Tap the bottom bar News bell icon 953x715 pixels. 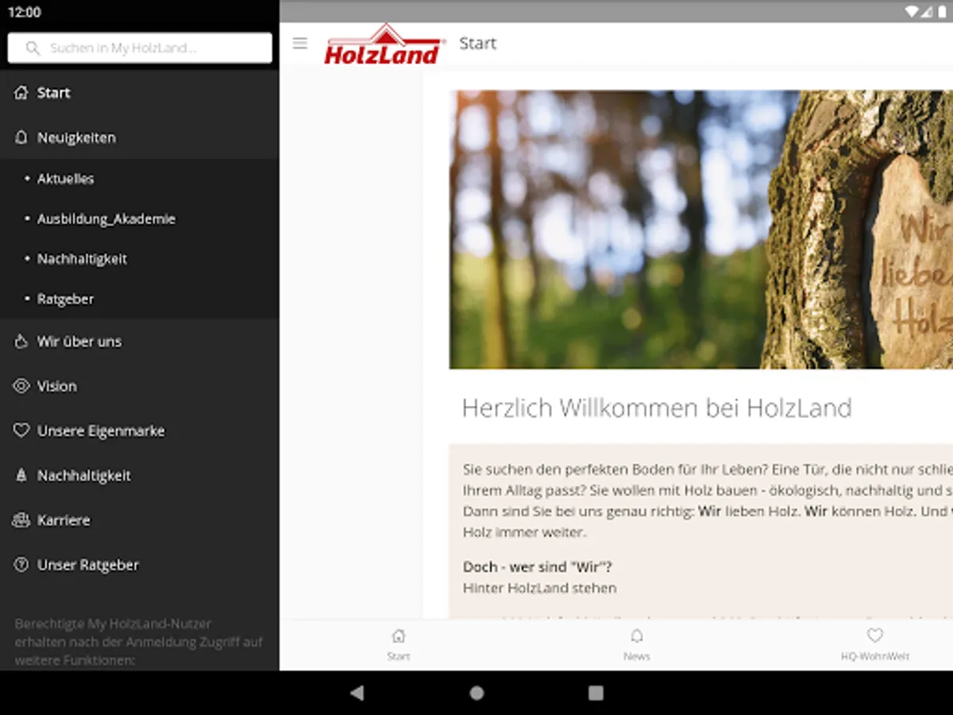point(637,636)
